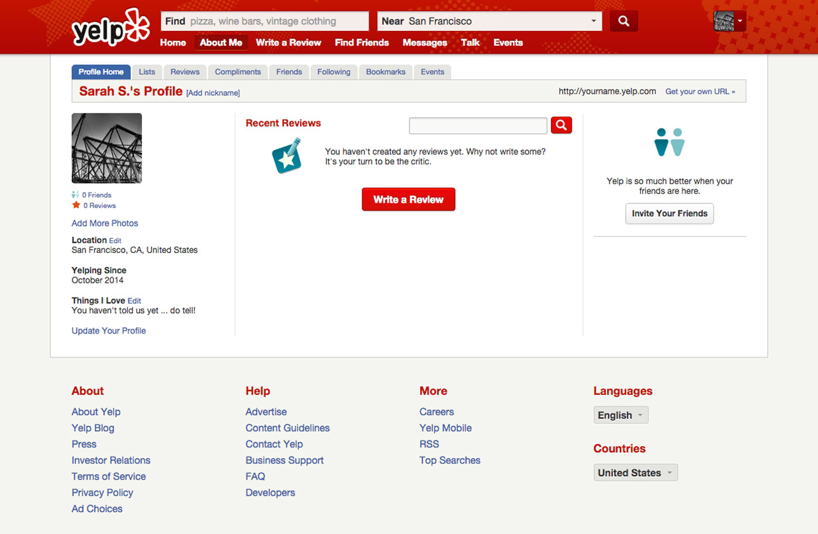Open RSS footer link
818x534 pixels.
coord(429,444)
